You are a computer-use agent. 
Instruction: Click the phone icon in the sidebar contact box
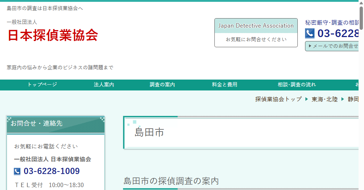(x=17, y=171)
